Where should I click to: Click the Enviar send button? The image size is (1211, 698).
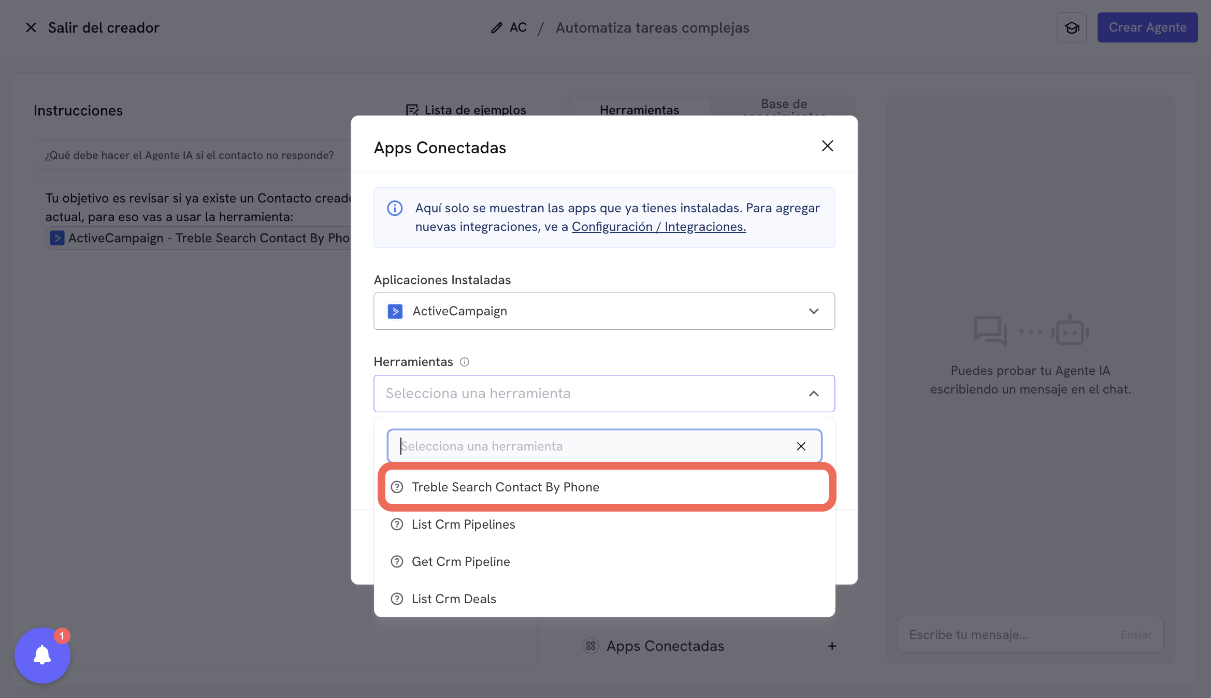coord(1136,634)
